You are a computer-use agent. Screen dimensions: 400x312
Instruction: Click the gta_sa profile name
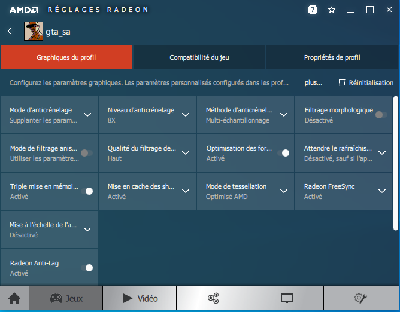click(x=58, y=32)
